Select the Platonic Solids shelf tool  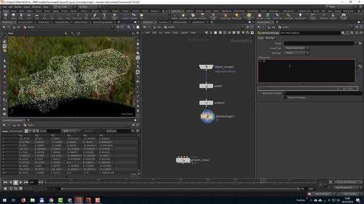pyautogui.click(x=114, y=16)
